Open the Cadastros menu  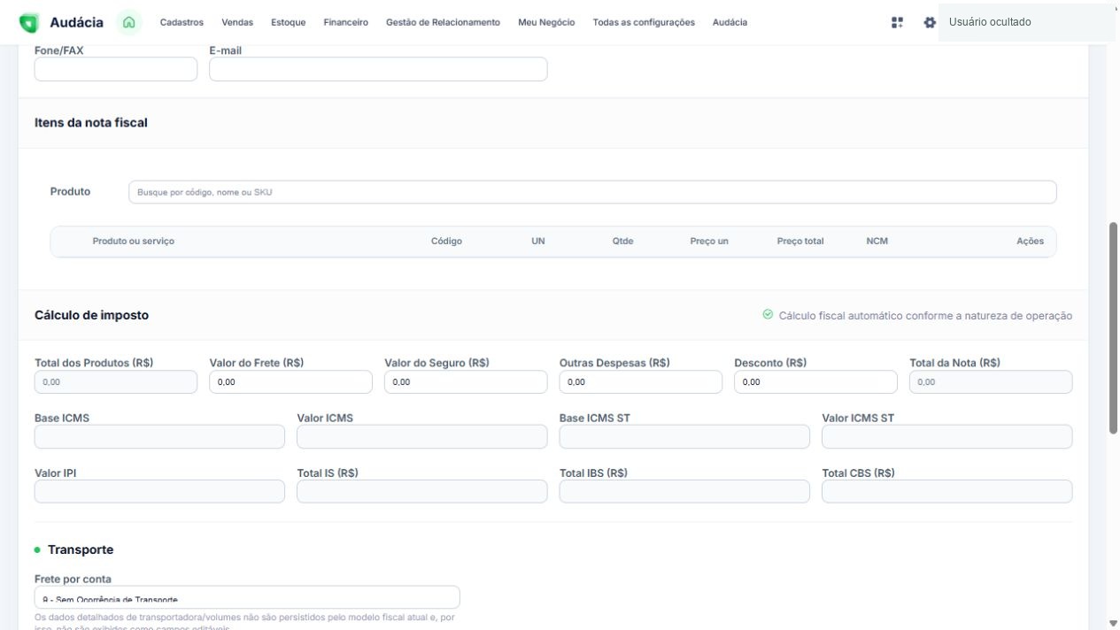pyautogui.click(x=182, y=22)
